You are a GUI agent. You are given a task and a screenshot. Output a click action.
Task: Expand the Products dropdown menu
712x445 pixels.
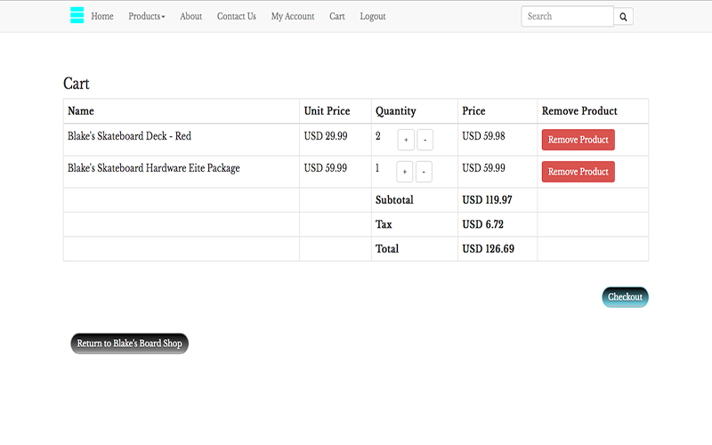coord(146,16)
